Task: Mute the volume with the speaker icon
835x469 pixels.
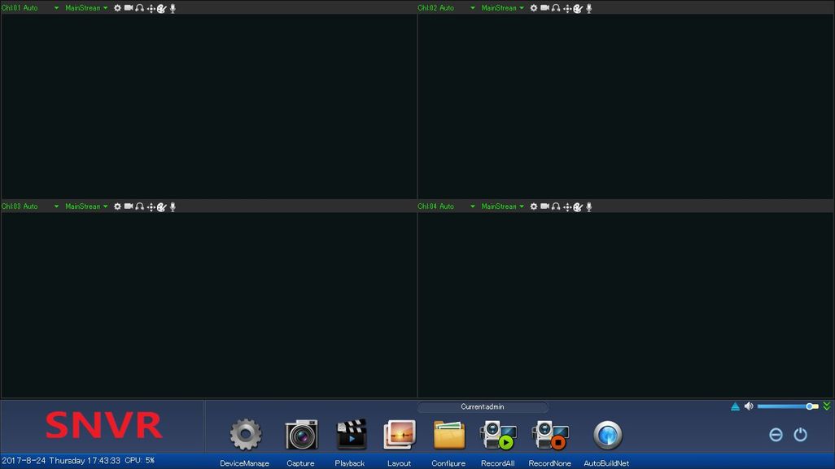Action: [748, 405]
